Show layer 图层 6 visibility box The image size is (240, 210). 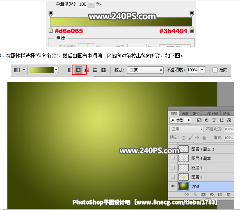point(173,177)
